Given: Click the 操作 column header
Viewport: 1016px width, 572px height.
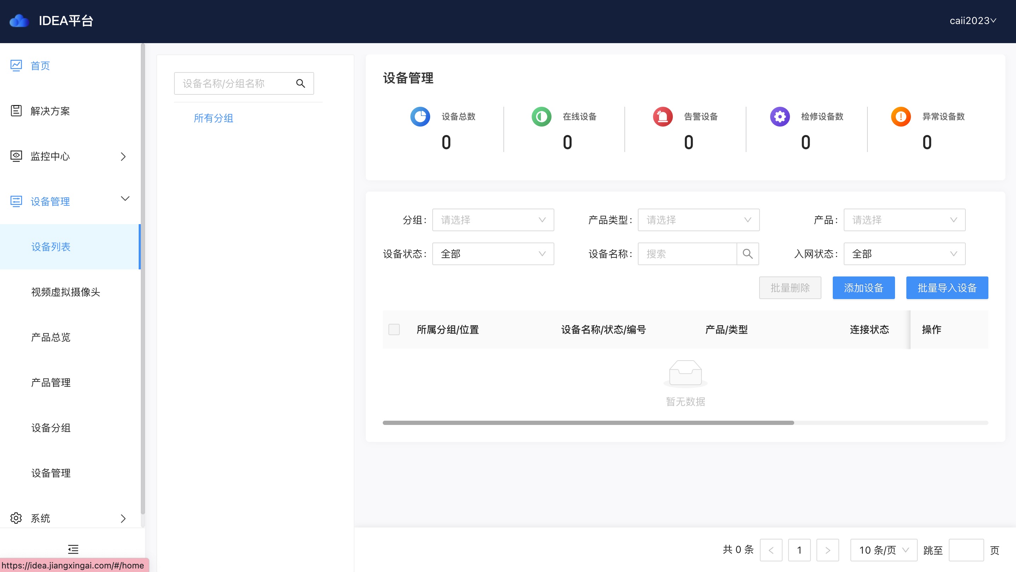Looking at the screenshot, I should pos(931,329).
